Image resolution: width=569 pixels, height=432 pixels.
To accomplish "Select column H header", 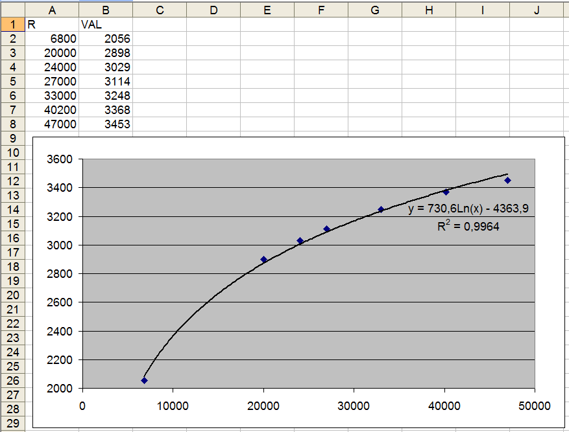I will tap(429, 10).
